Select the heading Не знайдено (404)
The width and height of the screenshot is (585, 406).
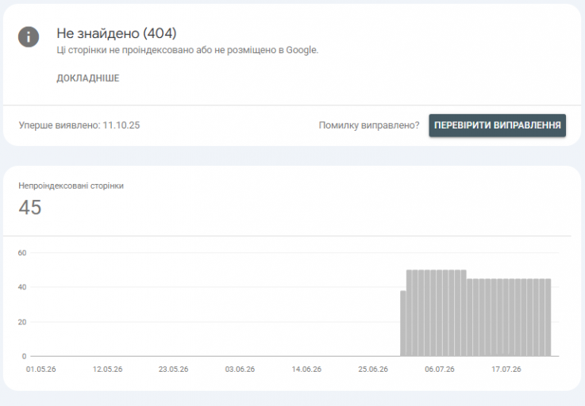[x=117, y=33]
